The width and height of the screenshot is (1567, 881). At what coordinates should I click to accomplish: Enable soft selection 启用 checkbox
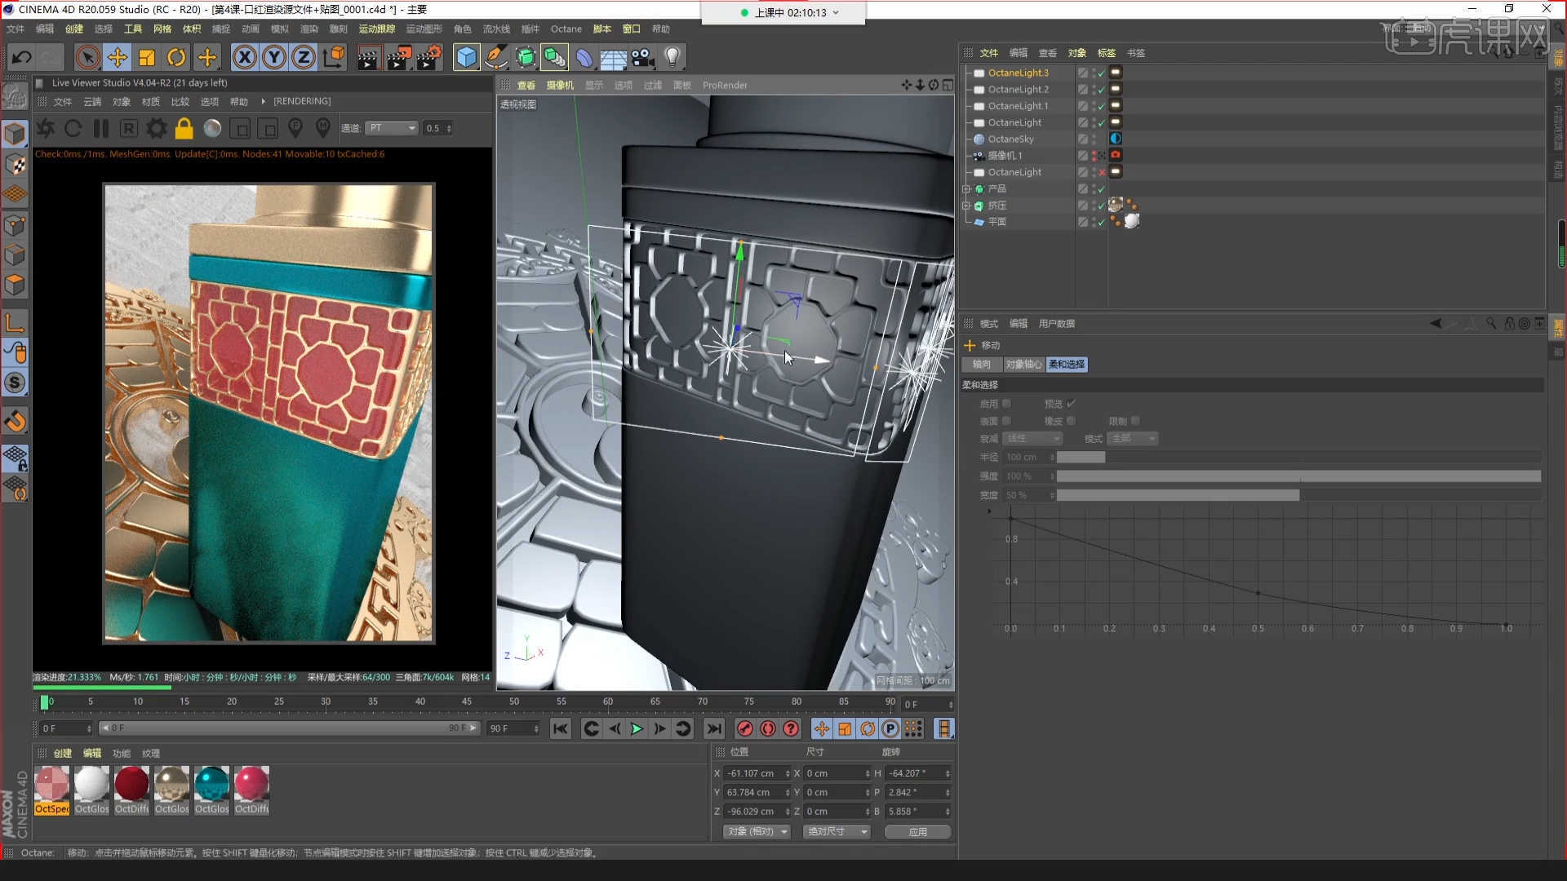[1006, 403]
